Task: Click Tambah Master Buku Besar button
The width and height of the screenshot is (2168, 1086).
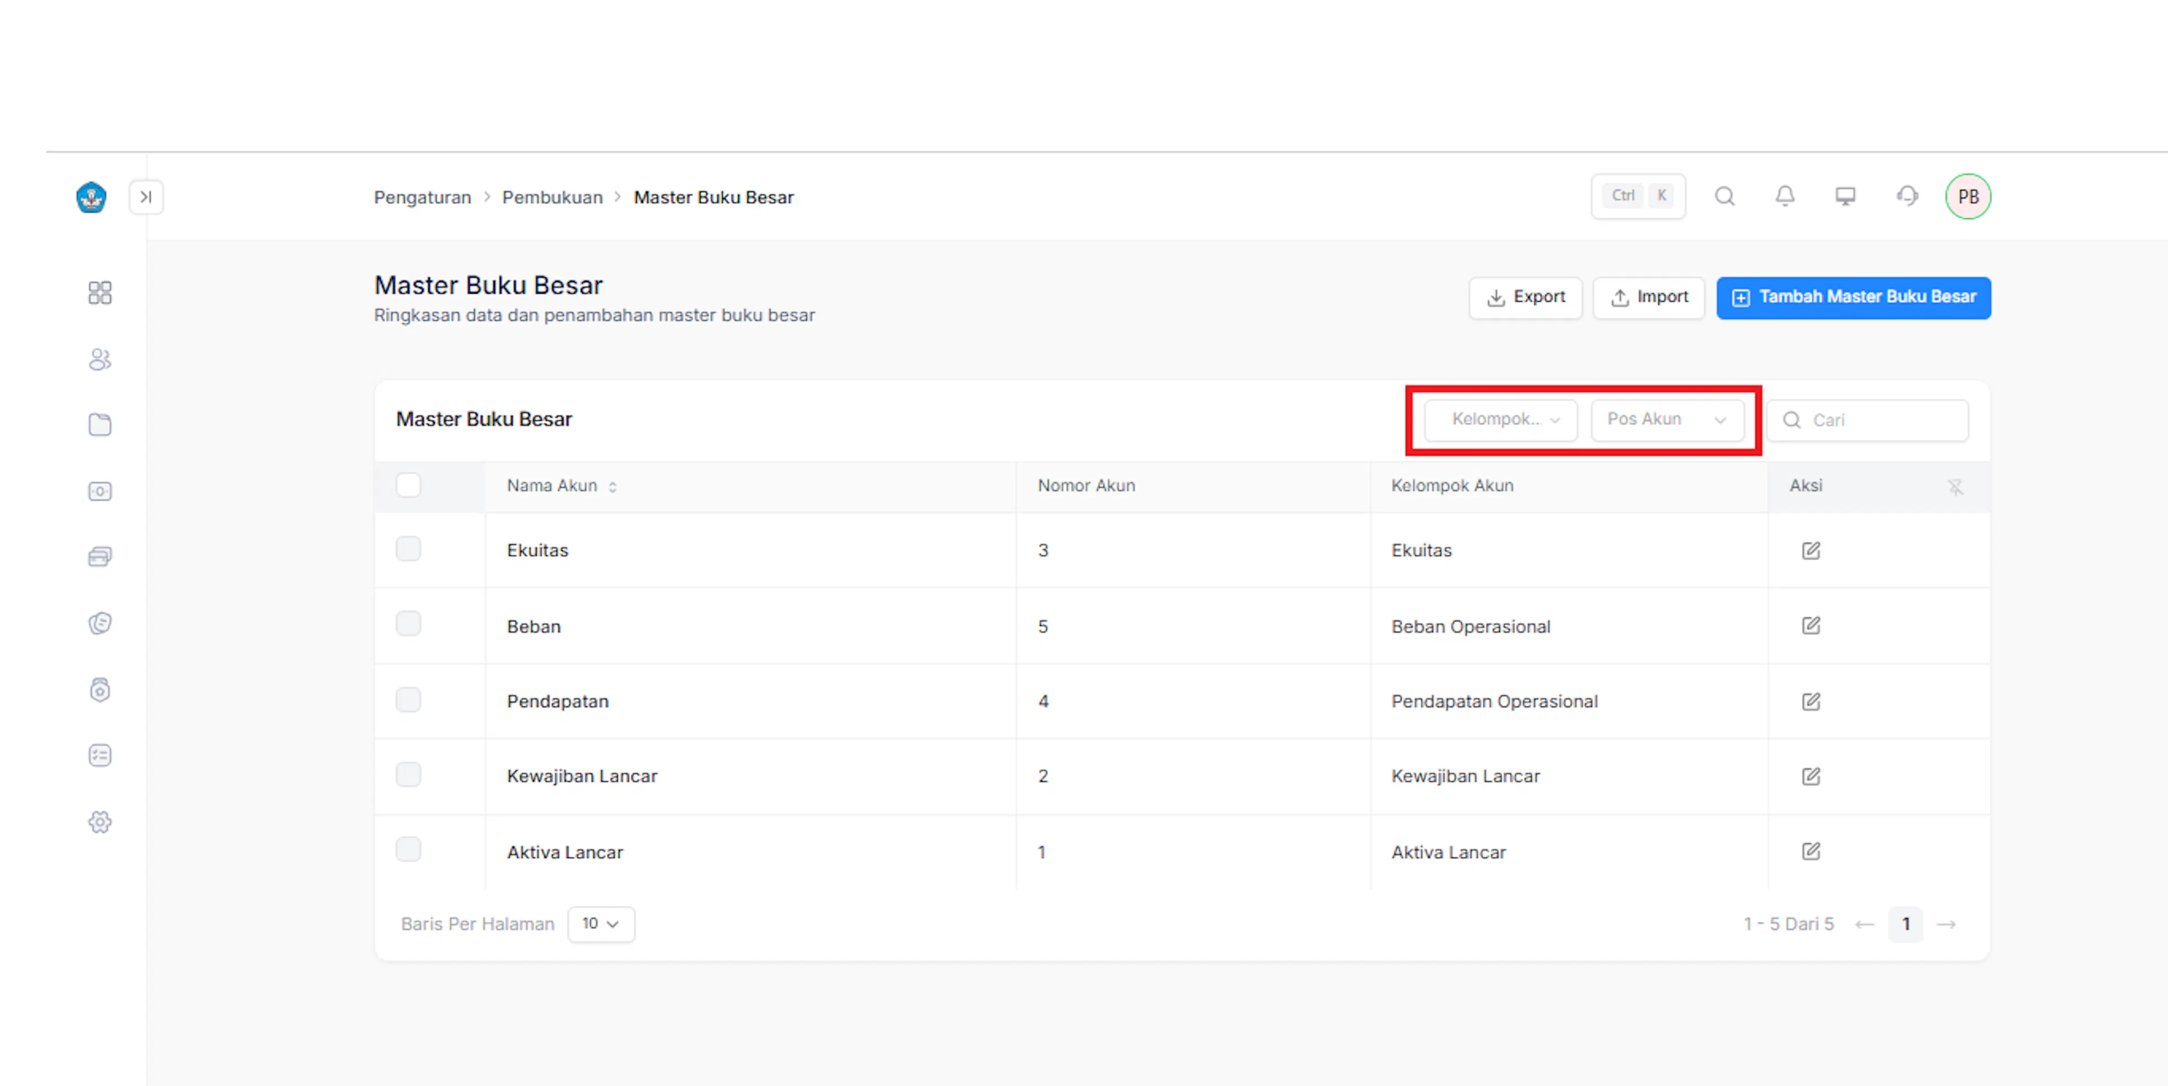Action: point(1853,297)
